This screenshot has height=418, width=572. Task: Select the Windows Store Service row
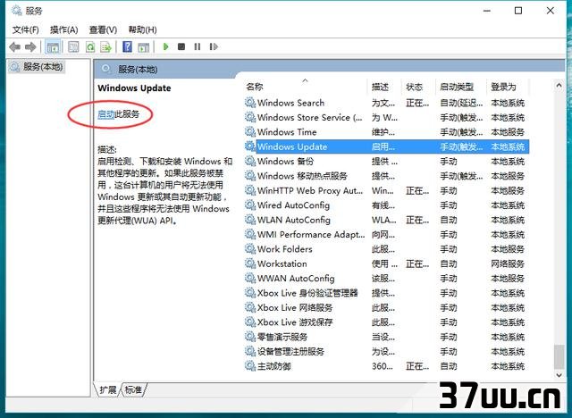coord(387,117)
